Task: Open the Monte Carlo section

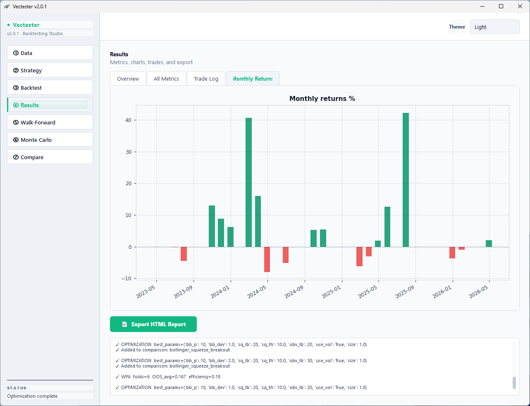Action: point(50,139)
